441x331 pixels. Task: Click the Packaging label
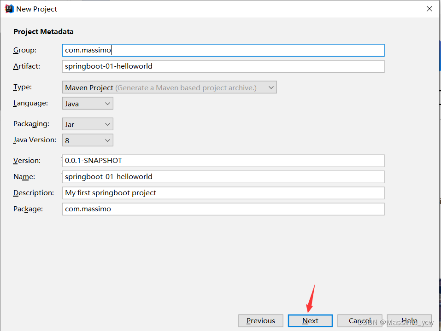click(x=31, y=124)
